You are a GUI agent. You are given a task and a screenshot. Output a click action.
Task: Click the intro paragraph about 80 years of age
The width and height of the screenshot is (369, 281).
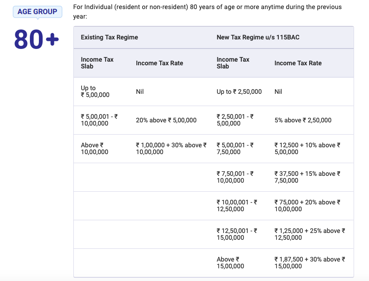pyautogui.click(x=207, y=11)
